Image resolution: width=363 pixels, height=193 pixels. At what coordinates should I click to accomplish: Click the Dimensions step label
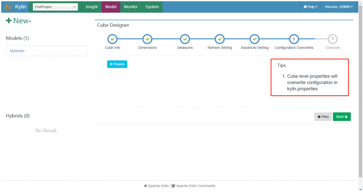click(147, 47)
